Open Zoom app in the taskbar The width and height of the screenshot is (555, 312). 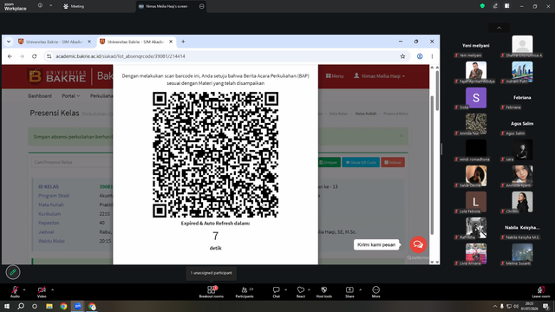pyautogui.click(x=78, y=306)
